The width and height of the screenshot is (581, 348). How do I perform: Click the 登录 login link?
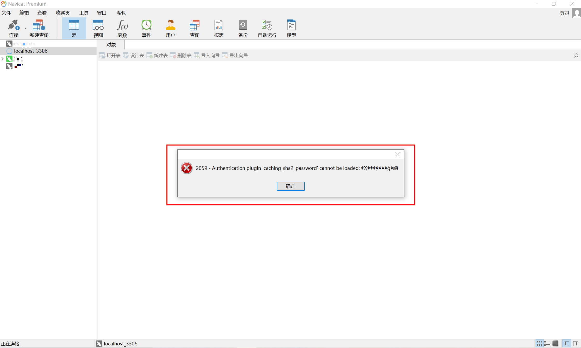(564, 13)
